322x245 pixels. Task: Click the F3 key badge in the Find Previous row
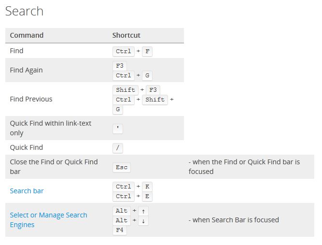pyautogui.click(x=153, y=90)
